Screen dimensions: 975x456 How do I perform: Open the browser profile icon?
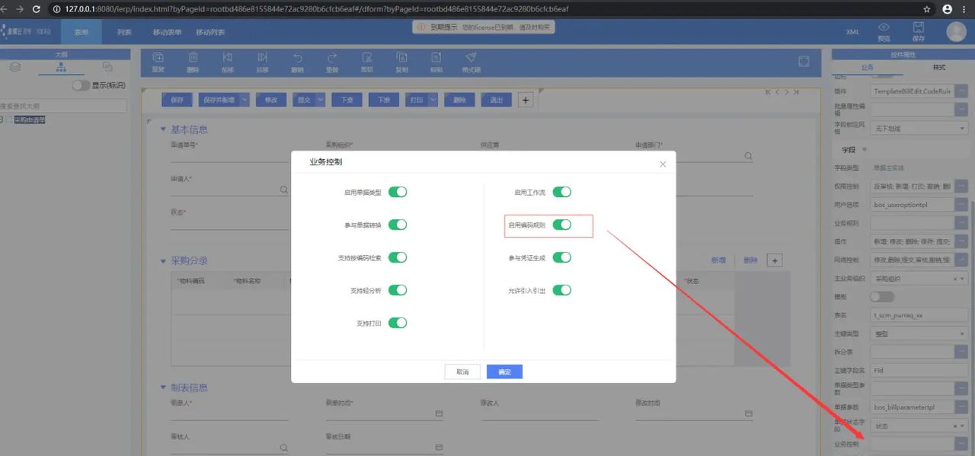pyautogui.click(x=947, y=9)
